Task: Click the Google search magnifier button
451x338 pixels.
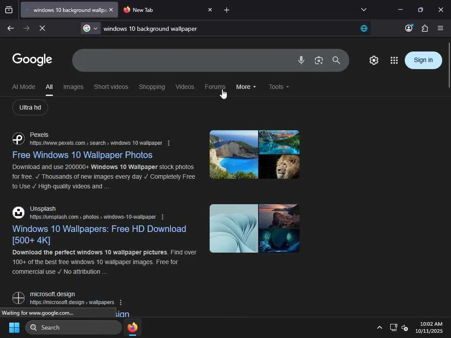Action: pyautogui.click(x=336, y=60)
